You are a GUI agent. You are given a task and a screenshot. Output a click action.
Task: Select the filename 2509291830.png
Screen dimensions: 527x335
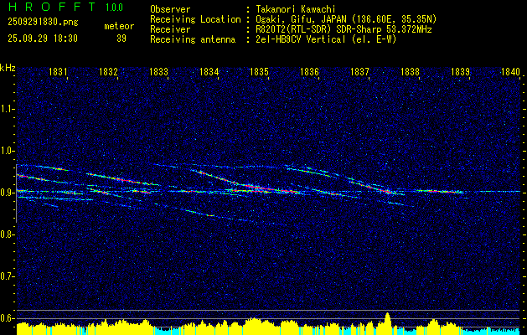(43, 23)
